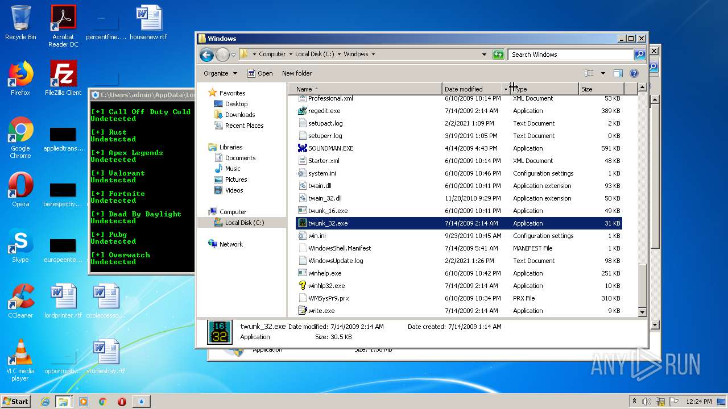Open lordprinter.rtf desktop file
The height and width of the screenshot is (409, 728).
coord(63,301)
